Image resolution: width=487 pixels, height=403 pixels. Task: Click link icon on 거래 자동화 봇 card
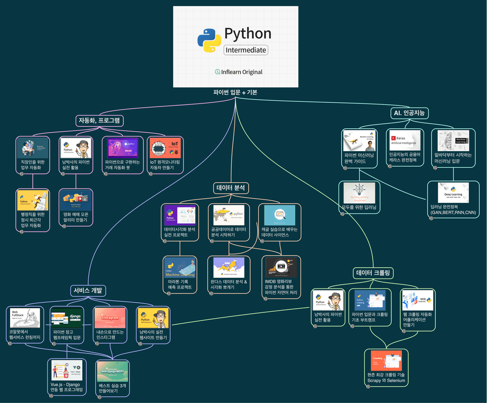(106, 174)
